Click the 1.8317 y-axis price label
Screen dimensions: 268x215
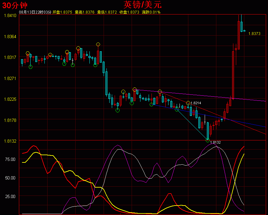coord(10,57)
